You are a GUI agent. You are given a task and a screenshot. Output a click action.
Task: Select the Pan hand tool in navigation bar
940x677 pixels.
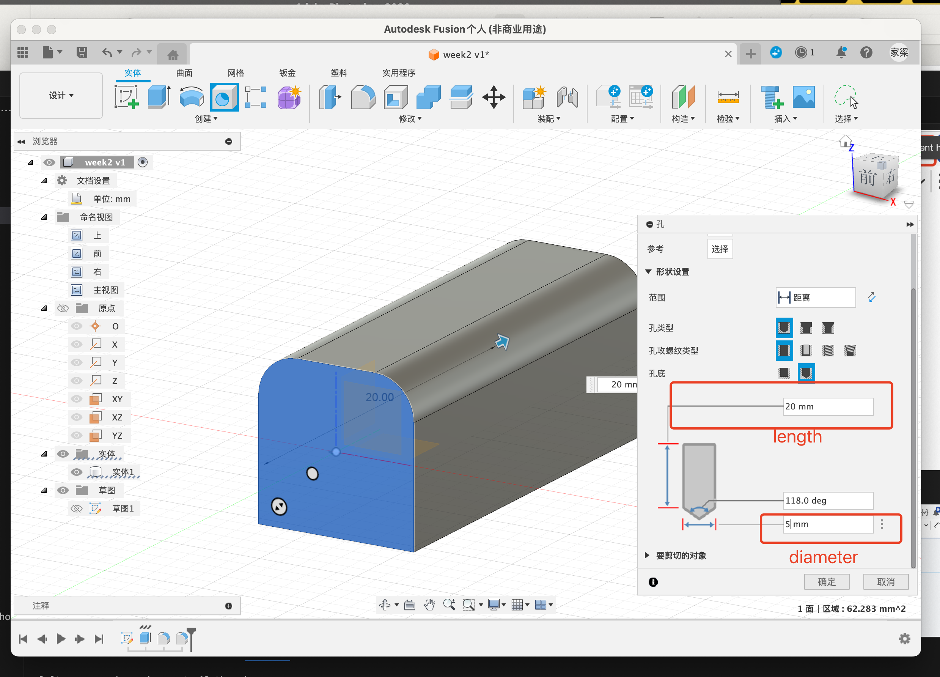pos(429,605)
